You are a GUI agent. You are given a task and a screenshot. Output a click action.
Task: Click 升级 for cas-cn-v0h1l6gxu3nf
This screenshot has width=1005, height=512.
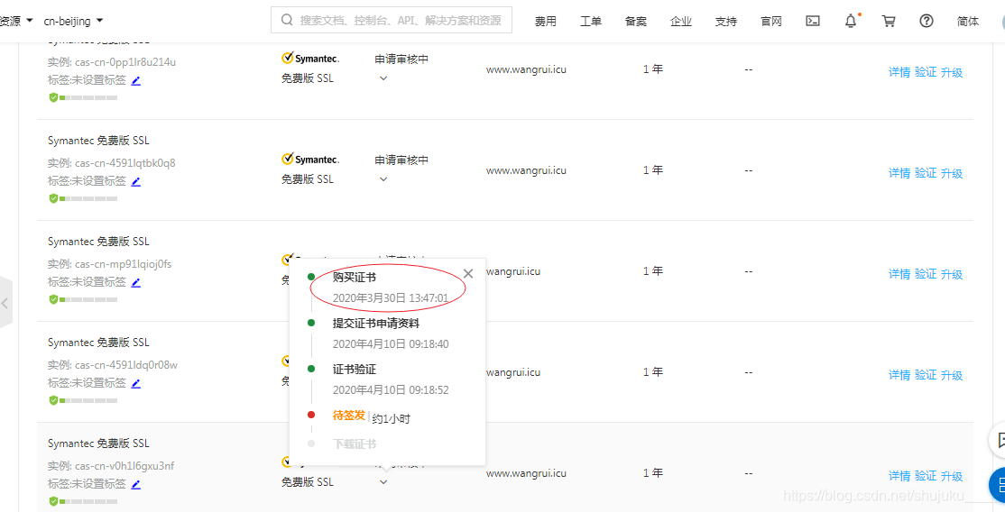pos(952,476)
